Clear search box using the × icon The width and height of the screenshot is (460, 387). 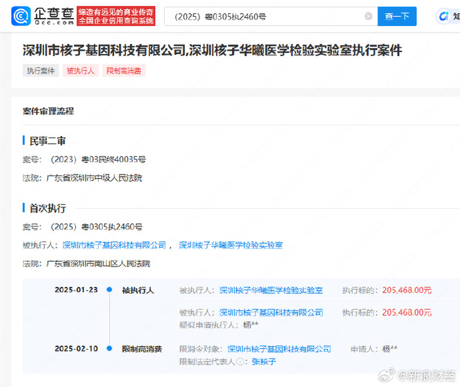pos(368,16)
